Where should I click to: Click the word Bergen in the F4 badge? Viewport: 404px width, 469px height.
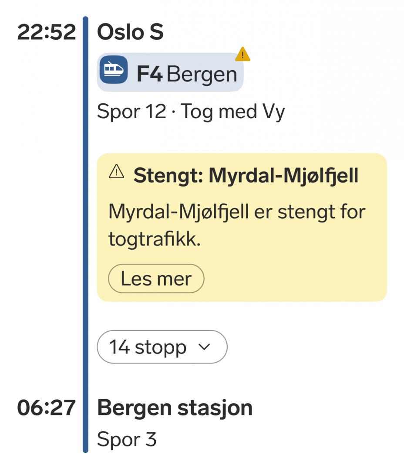coord(202,74)
